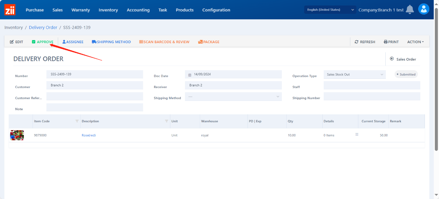Open the Inventory menu

(x=108, y=10)
